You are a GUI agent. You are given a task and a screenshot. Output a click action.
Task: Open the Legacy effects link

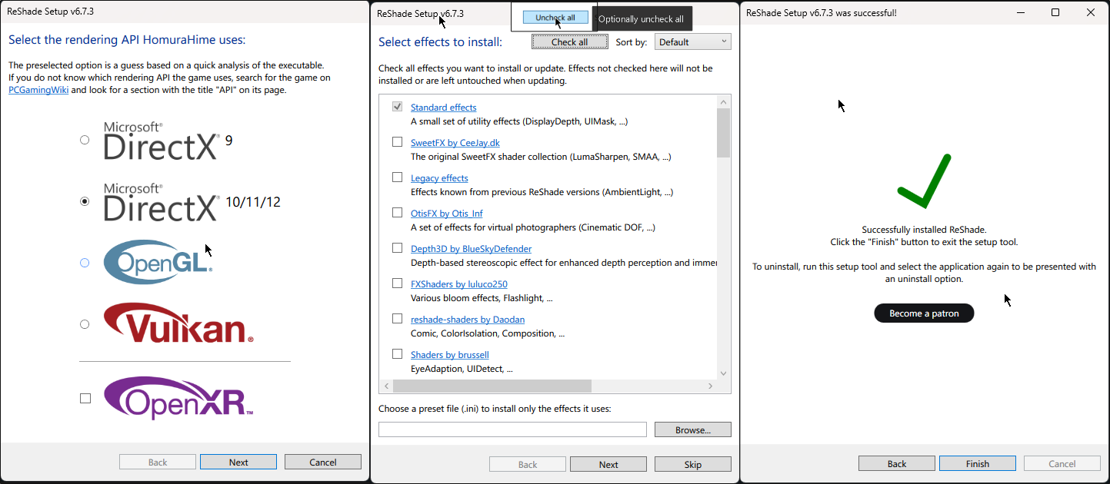(439, 178)
